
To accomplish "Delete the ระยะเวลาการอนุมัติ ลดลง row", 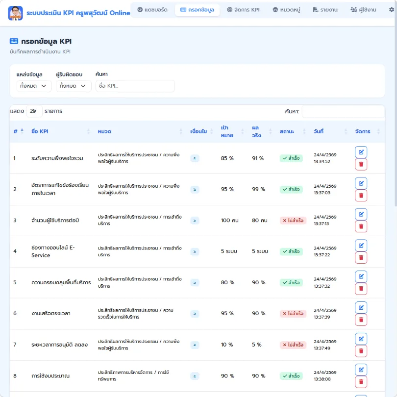I will (x=361, y=351).
